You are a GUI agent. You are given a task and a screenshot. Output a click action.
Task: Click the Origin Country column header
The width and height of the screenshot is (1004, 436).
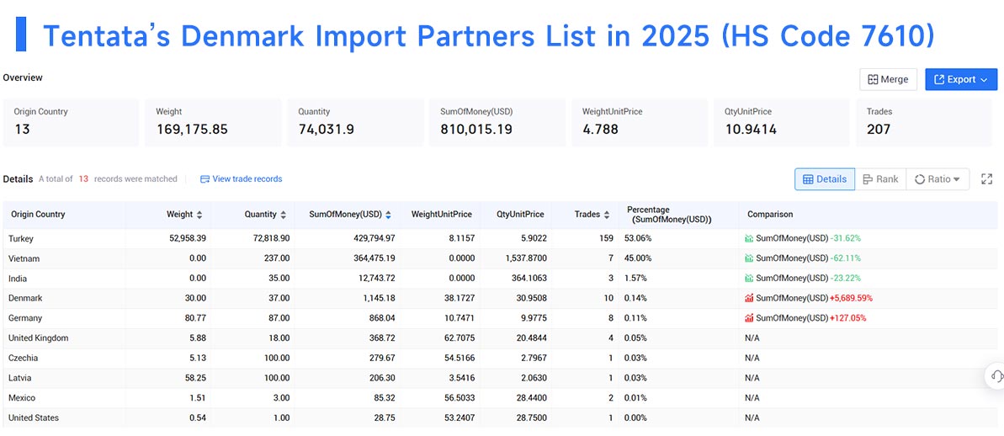(x=39, y=215)
